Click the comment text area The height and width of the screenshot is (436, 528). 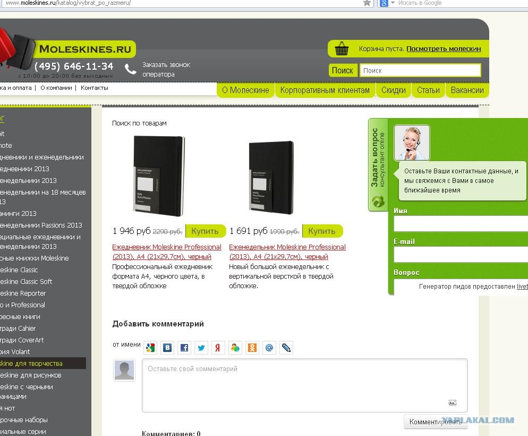point(305,385)
